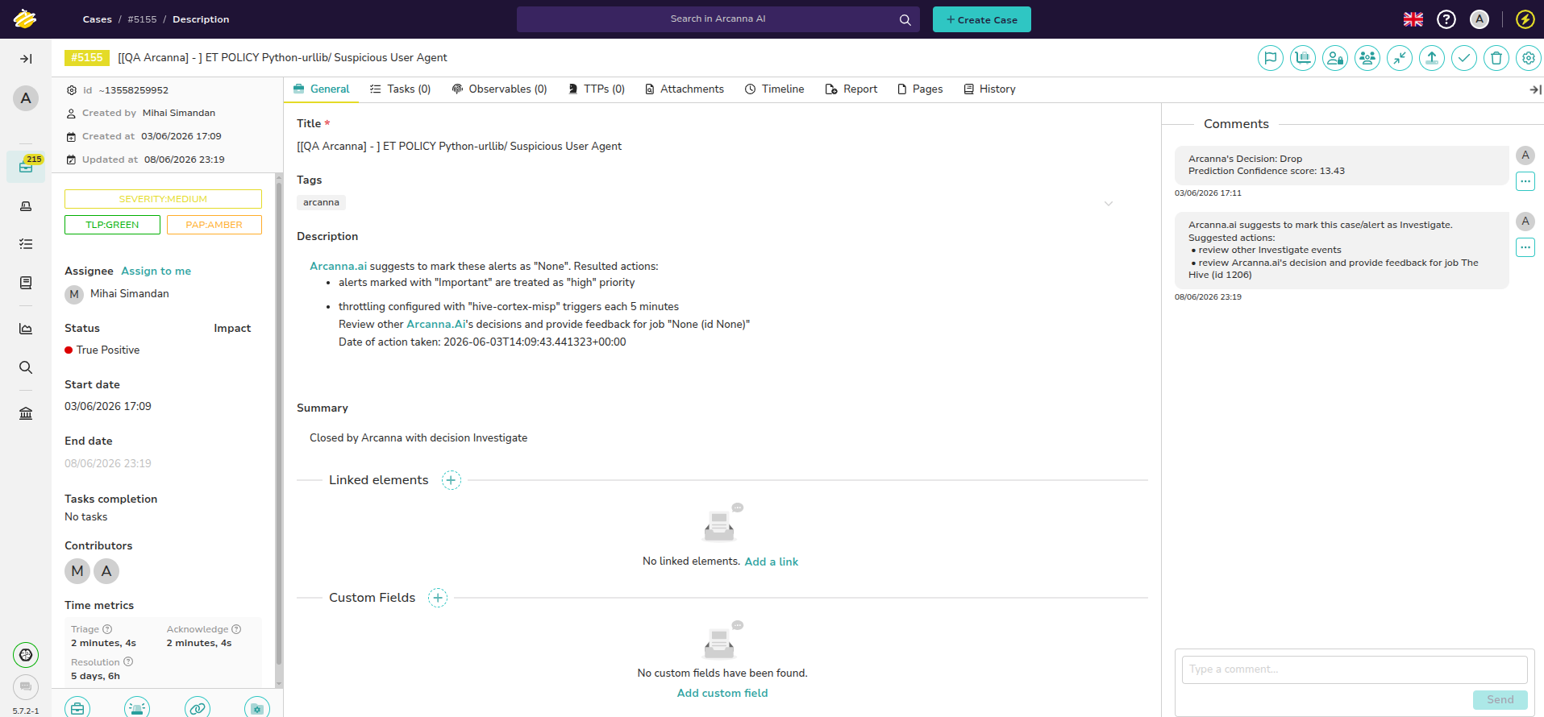Click the checkmark close case icon
The image size is (1544, 717).
tap(1464, 58)
